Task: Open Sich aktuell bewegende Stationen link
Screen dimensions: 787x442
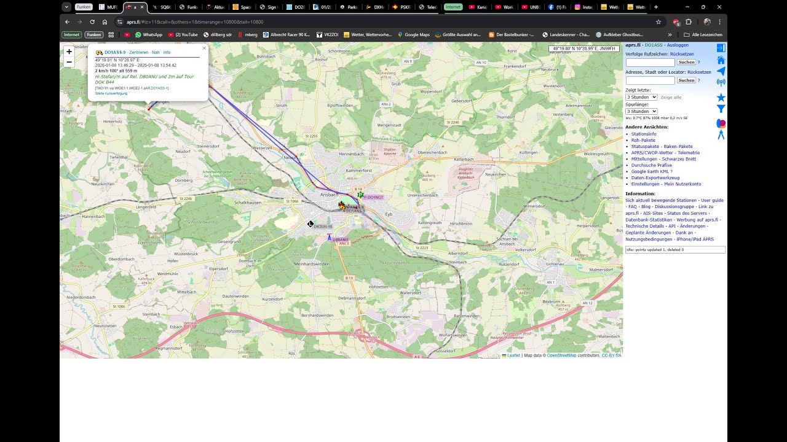Action: (x=661, y=200)
